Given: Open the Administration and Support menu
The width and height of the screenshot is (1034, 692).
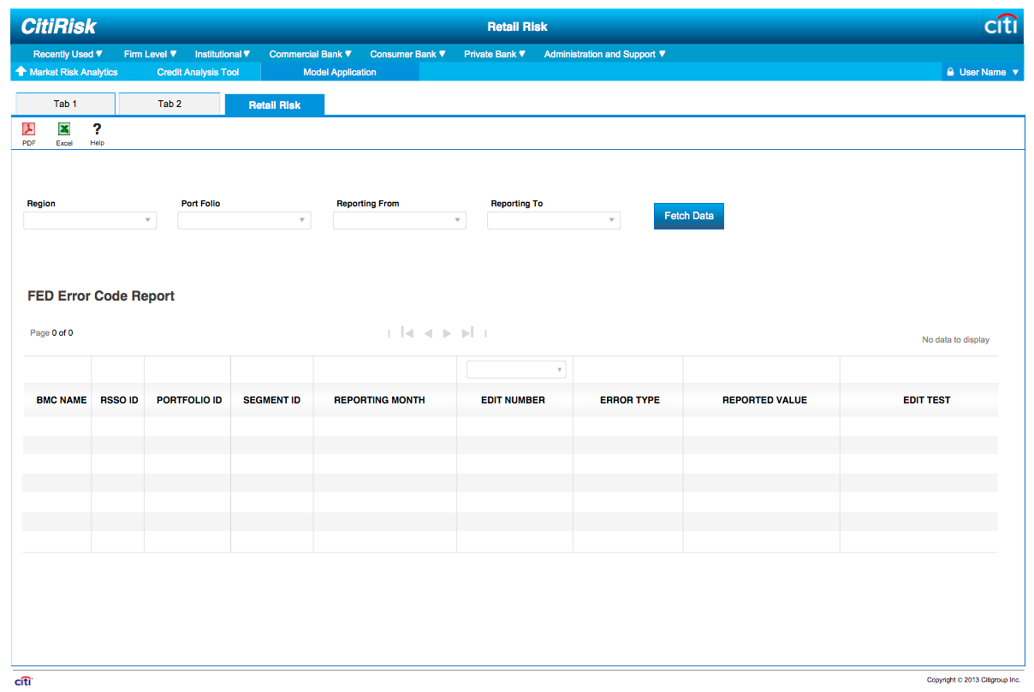Looking at the screenshot, I should coord(604,54).
